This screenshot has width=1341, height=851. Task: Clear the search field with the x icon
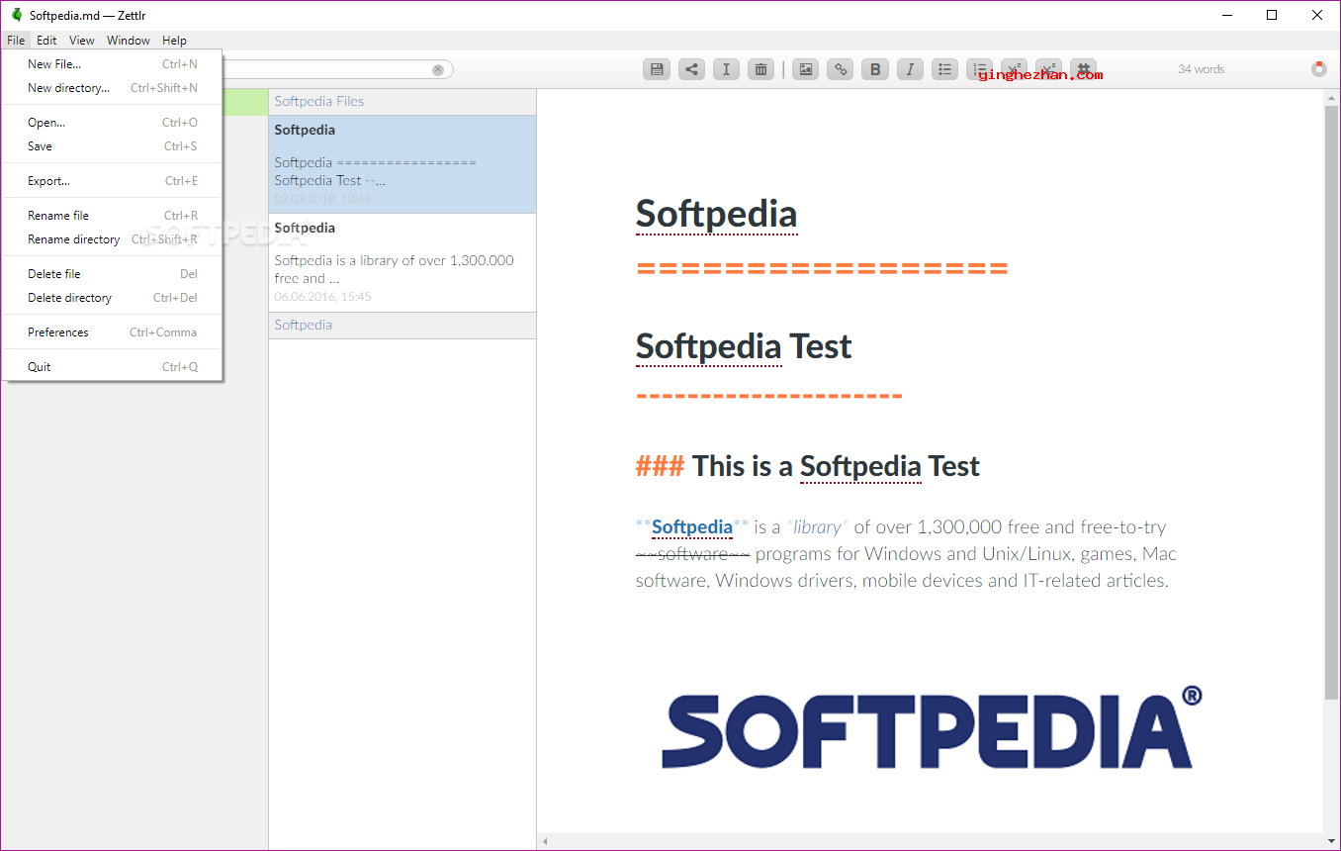coord(438,69)
